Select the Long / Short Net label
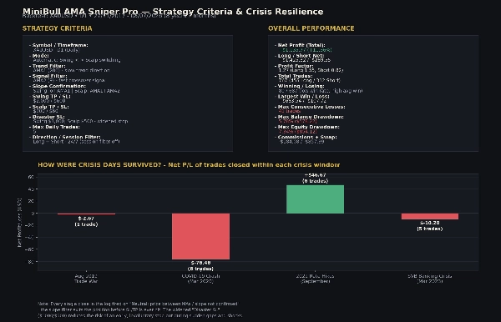 coord(301,56)
